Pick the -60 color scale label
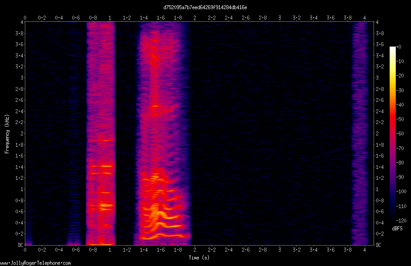The image size is (411, 266). [400, 134]
